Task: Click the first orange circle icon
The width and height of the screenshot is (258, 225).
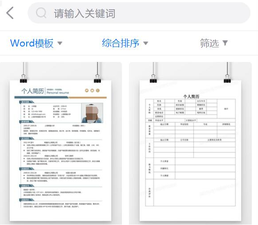Action: (x=87, y=90)
